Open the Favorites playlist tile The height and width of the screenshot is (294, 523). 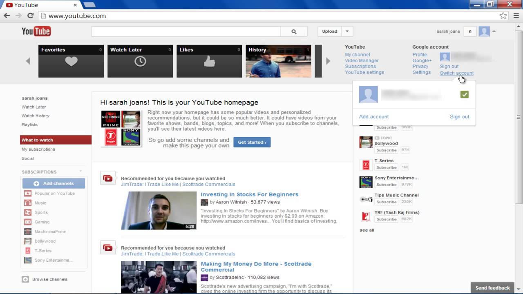71,61
